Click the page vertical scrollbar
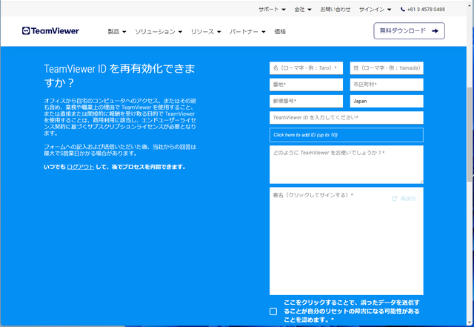The width and height of the screenshot is (474, 327). point(470,133)
